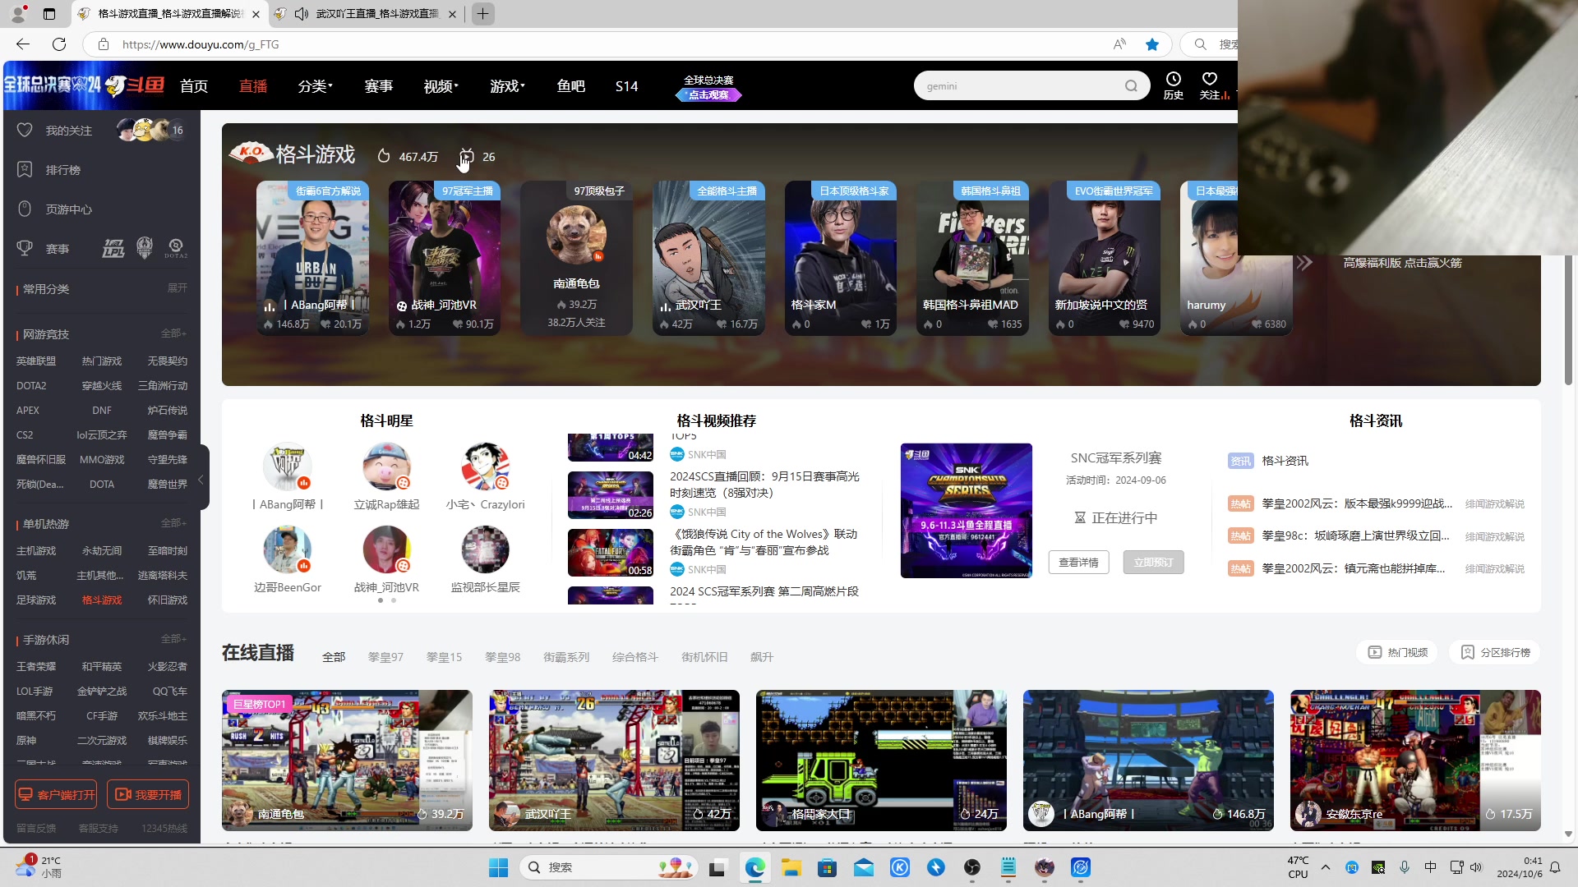1578x887 pixels.
Task: Open the followed channels heart icon in header
Action: tap(1209, 80)
